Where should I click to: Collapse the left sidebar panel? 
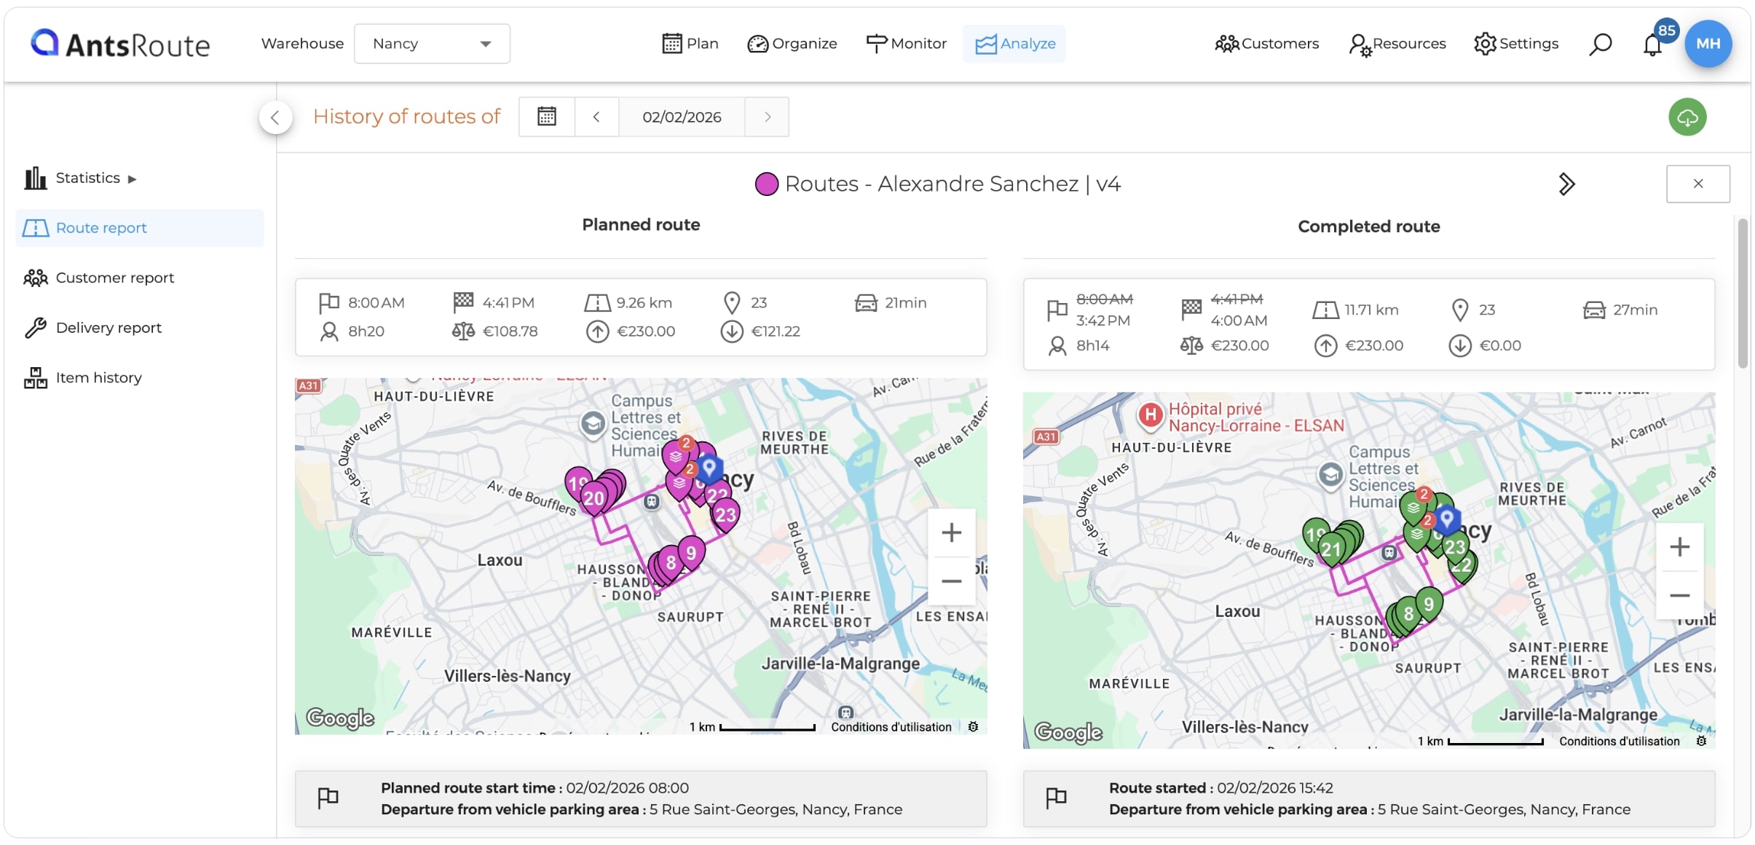(x=275, y=117)
